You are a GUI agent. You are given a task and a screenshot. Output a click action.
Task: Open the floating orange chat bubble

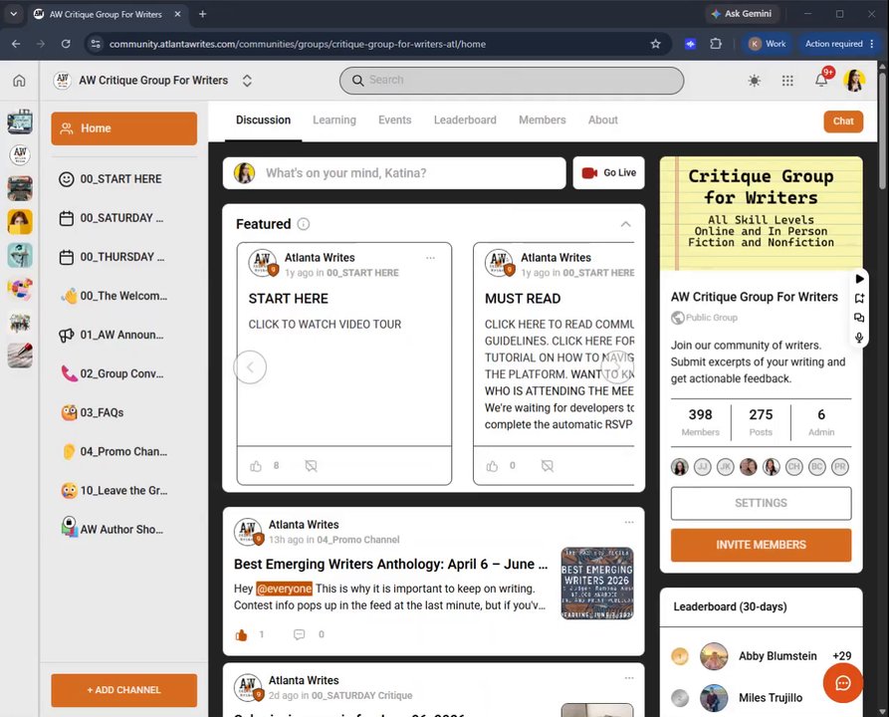(843, 683)
